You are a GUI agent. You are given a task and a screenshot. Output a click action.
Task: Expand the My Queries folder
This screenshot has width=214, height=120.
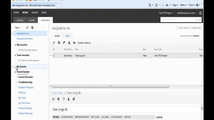[x=15, y=67]
